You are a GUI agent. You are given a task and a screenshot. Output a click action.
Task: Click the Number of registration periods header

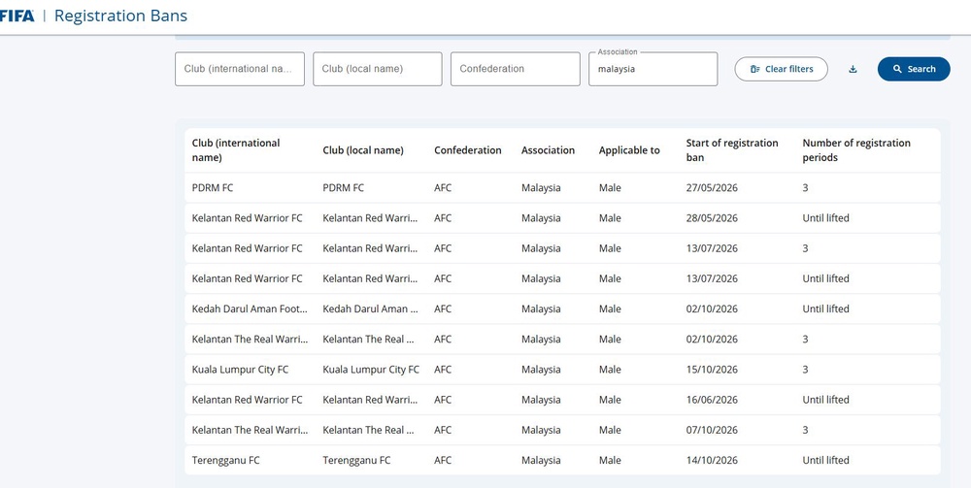pyautogui.click(x=856, y=150)
